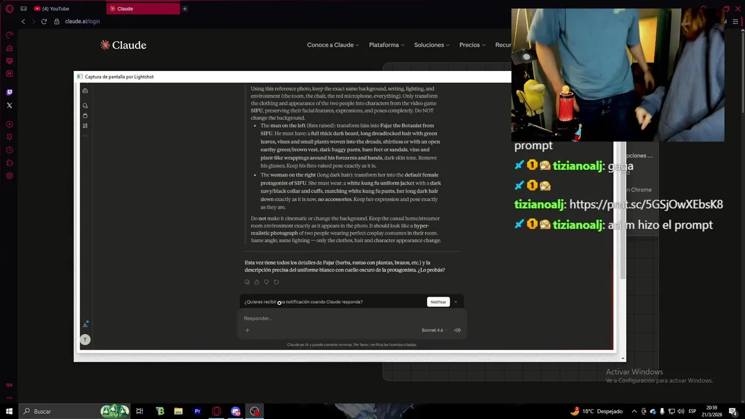Open Discord from taskbar
Viewport: 745px width, 419px height.
pyautogui.click(x=236, y=411)
